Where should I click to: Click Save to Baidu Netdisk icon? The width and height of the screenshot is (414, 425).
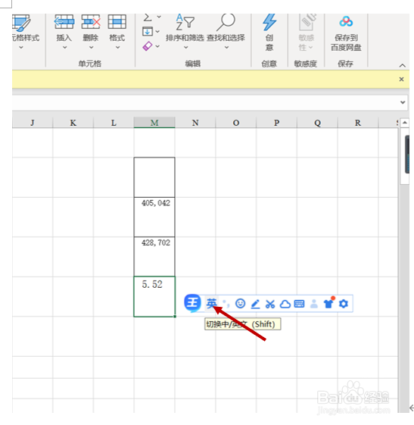[x=346, y=22]
